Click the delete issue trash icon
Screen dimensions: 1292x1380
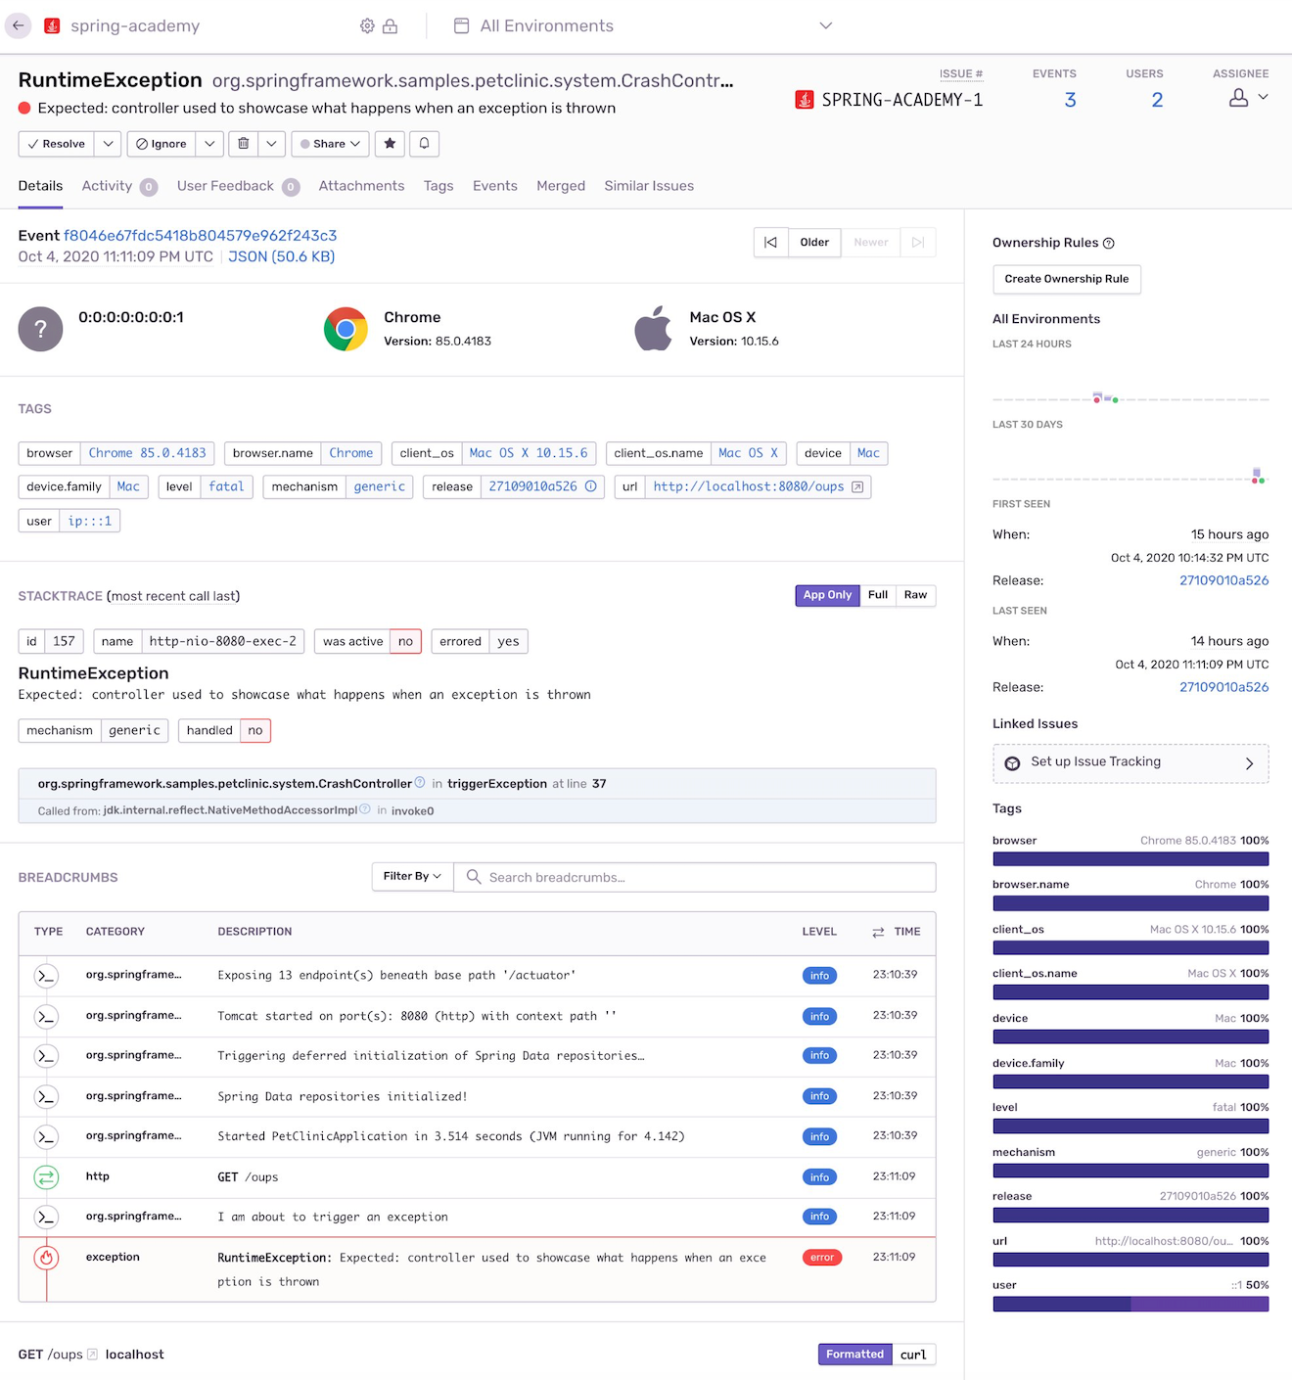(243, 144)
